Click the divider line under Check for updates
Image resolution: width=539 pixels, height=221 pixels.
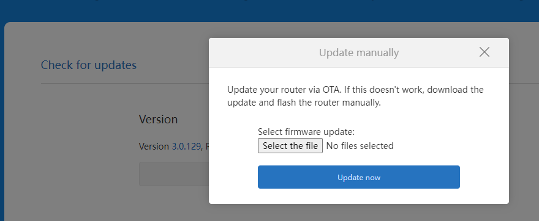125,83
